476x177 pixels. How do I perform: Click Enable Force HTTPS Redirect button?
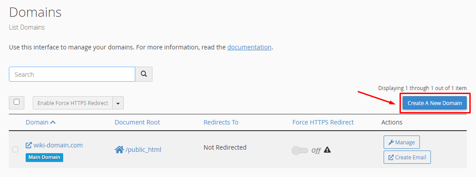coord(73,103)
